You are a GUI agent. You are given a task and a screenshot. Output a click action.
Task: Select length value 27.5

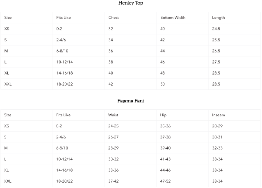pyautogui.click(x=216, y=62)
